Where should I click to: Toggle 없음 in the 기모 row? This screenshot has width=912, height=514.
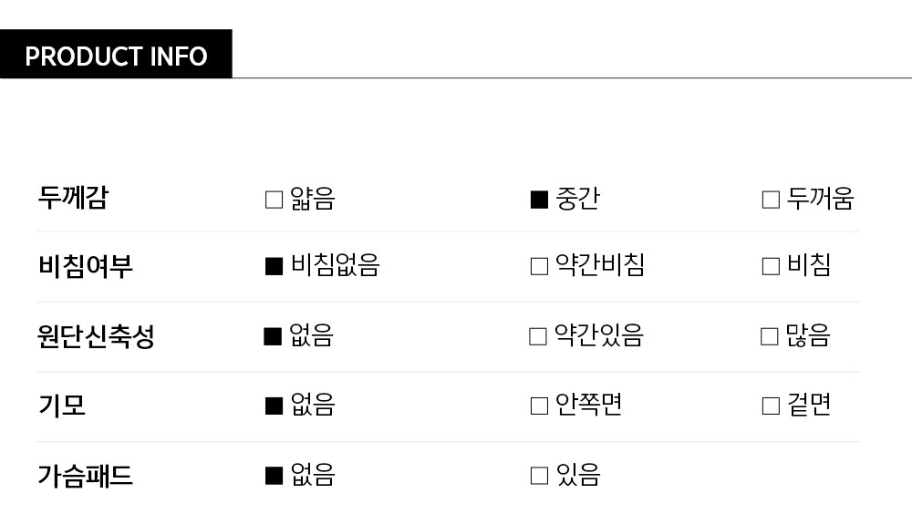tap(274, 406)
